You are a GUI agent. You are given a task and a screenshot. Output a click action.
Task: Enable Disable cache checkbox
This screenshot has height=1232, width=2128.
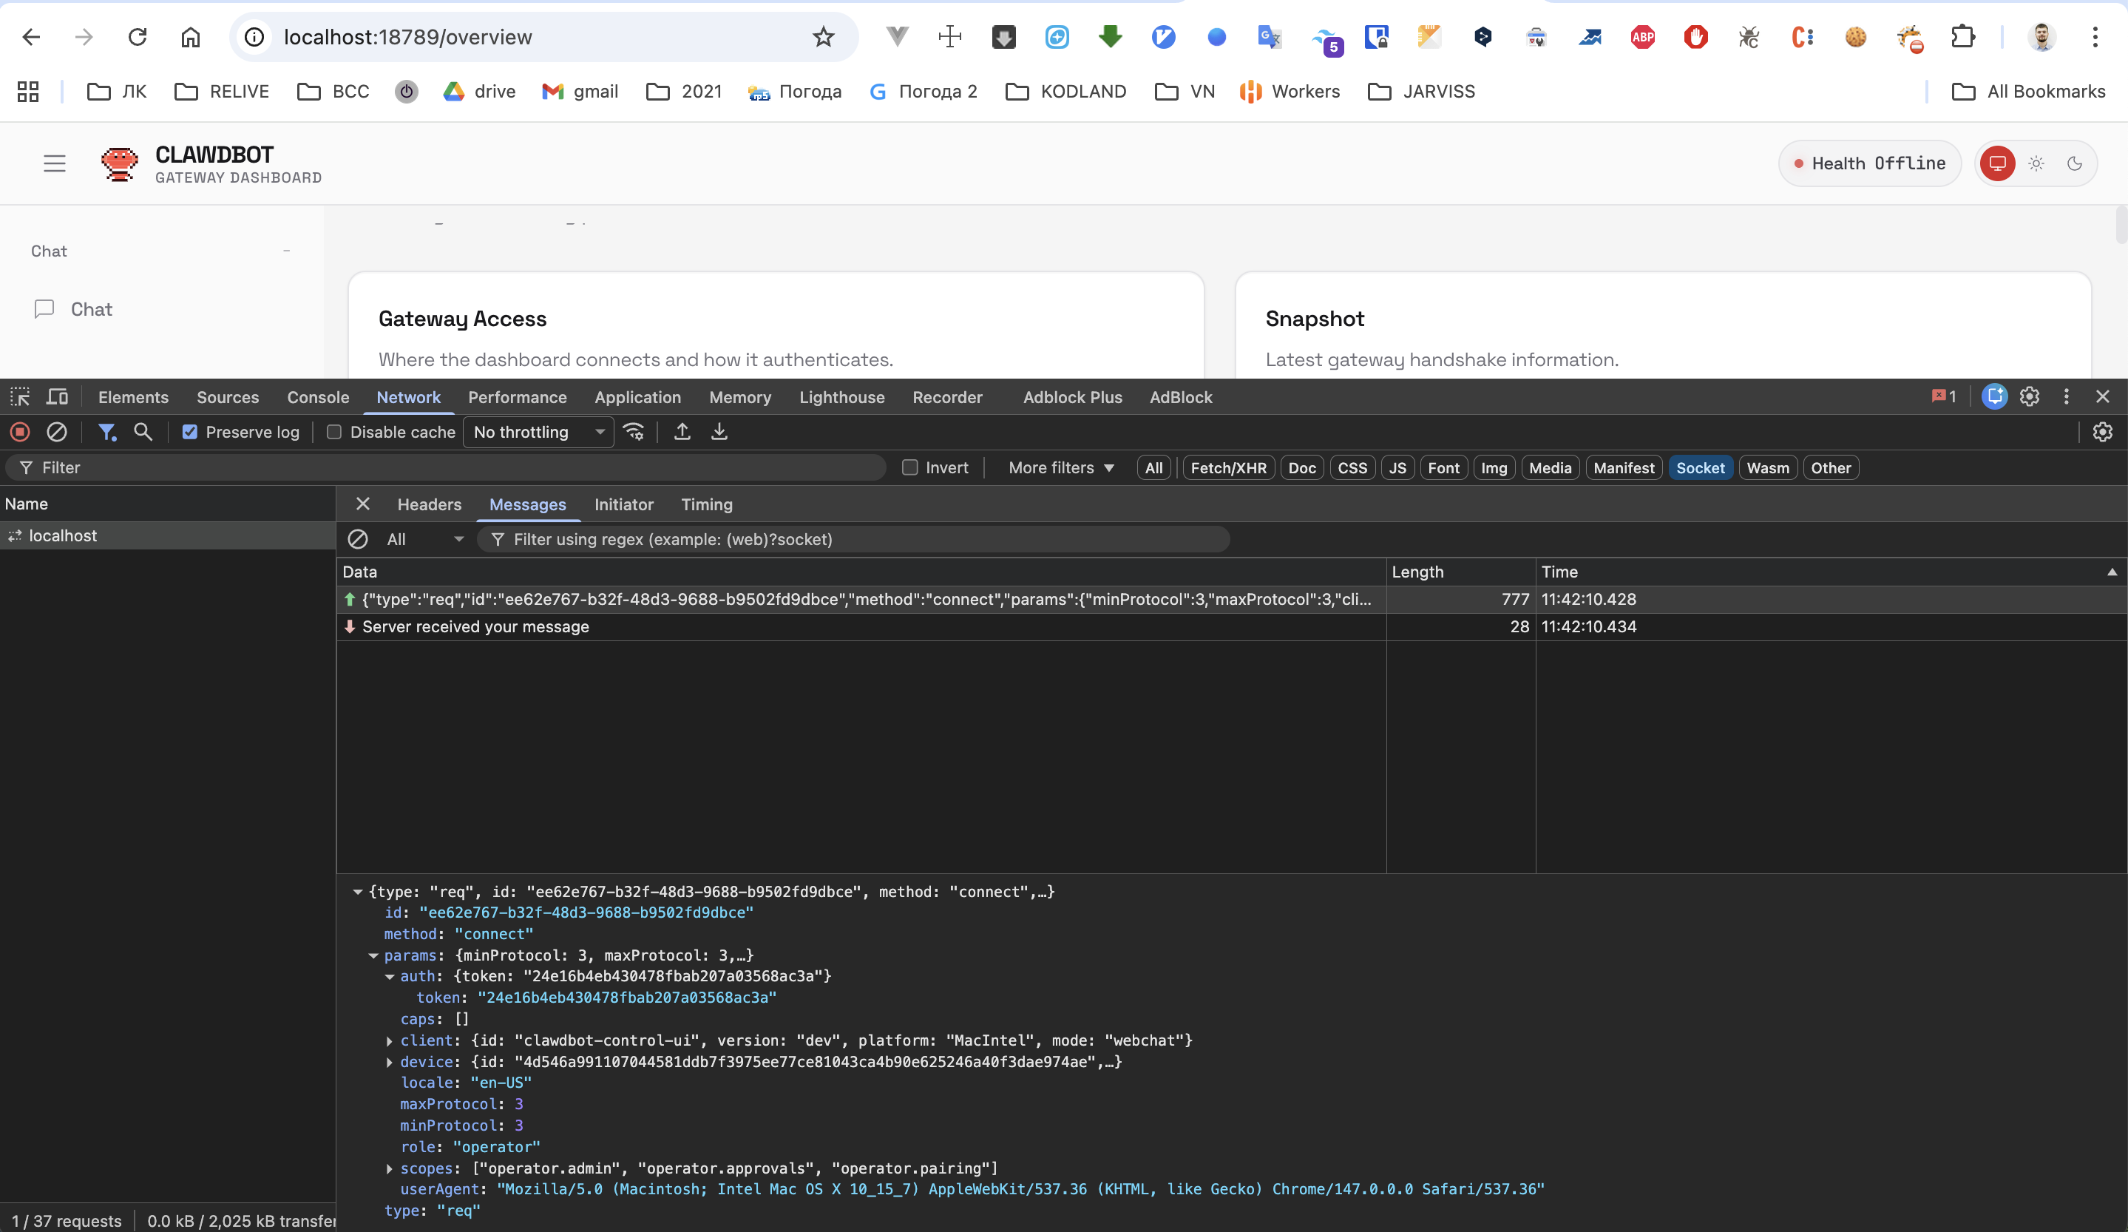[x=334, y=433]
